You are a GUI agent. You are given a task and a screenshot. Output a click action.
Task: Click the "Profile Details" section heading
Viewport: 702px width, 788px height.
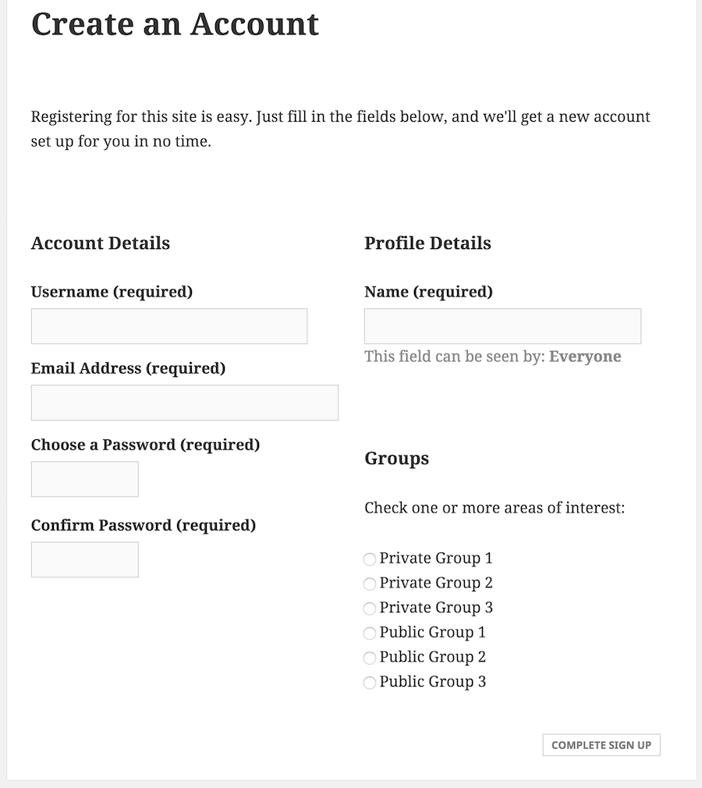pyautogui.click(x=427, y=243)
